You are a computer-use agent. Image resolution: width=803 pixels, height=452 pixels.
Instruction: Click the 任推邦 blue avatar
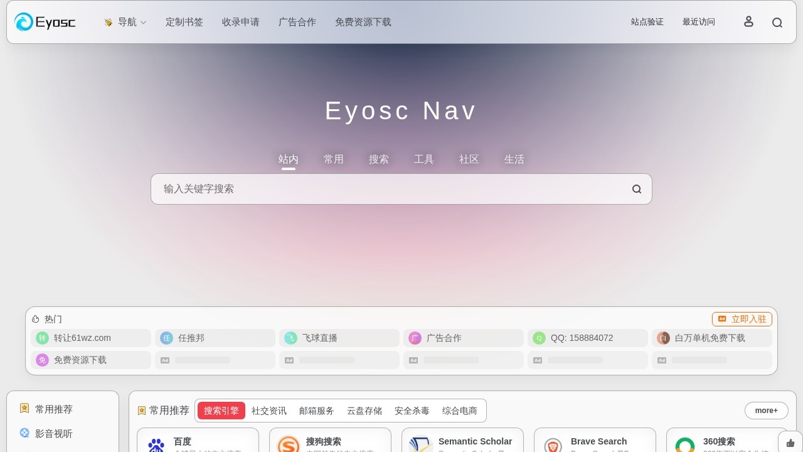166,338
